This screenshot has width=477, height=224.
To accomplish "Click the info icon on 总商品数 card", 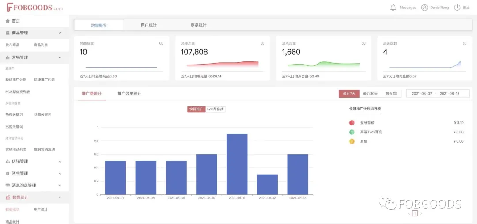I will point(161,43).
